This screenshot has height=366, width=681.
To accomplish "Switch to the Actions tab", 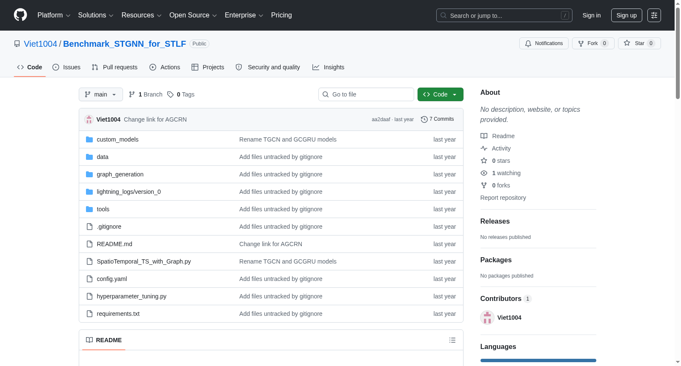I will pyautogui.click(x=165, y=67).
